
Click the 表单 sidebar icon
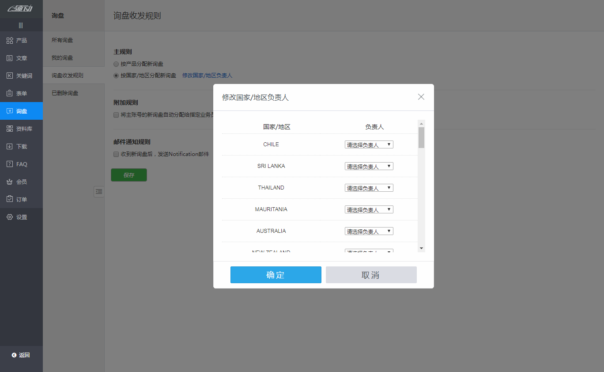21,93
